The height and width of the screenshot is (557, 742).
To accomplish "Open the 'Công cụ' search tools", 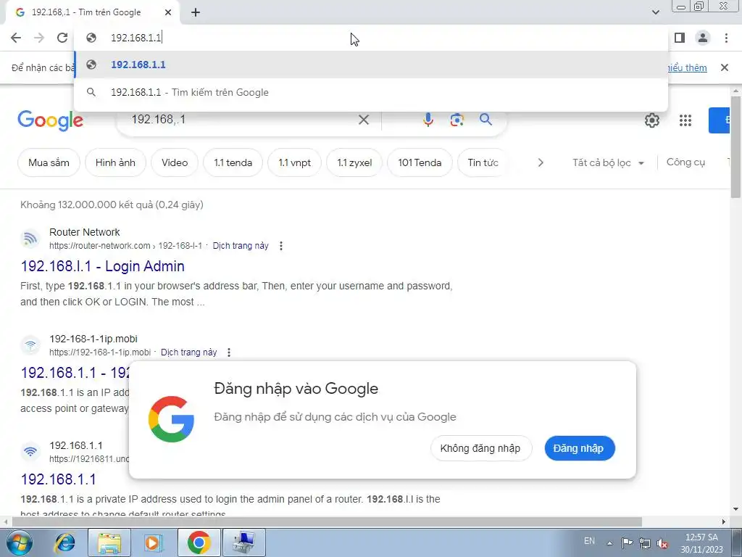I will click(x=685, y=162).
